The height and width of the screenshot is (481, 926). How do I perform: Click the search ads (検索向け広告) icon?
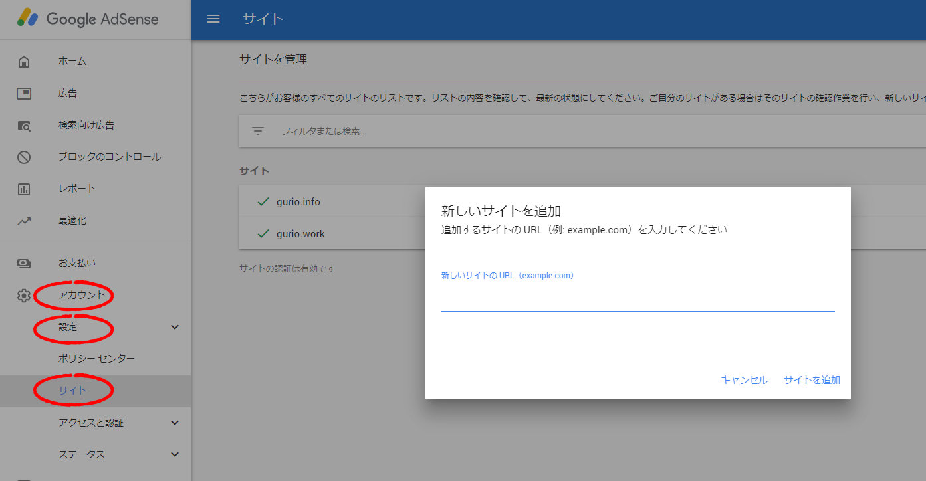pos(24,126)
